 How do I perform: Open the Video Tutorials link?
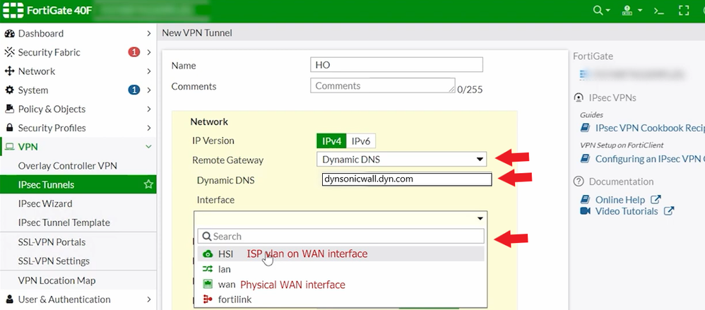627,211
